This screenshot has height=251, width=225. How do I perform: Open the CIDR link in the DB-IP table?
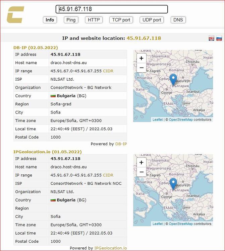tap(108, 71)
